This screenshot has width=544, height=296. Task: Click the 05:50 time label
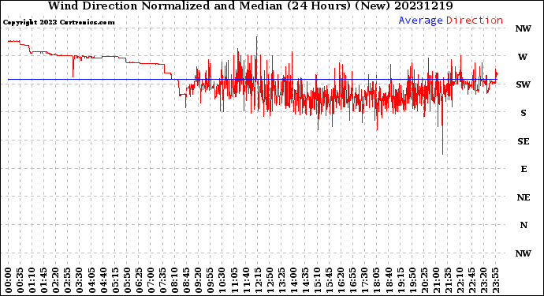127,280
